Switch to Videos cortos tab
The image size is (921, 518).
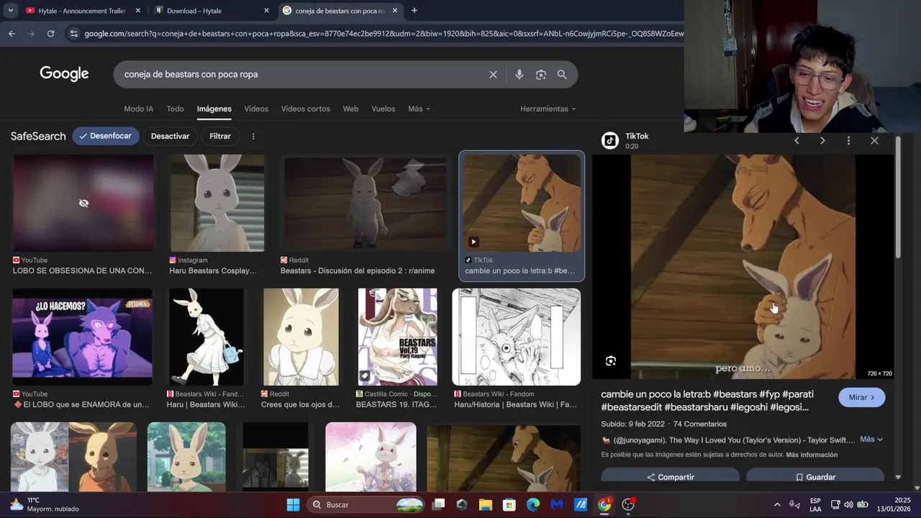[x=305, y=109]
